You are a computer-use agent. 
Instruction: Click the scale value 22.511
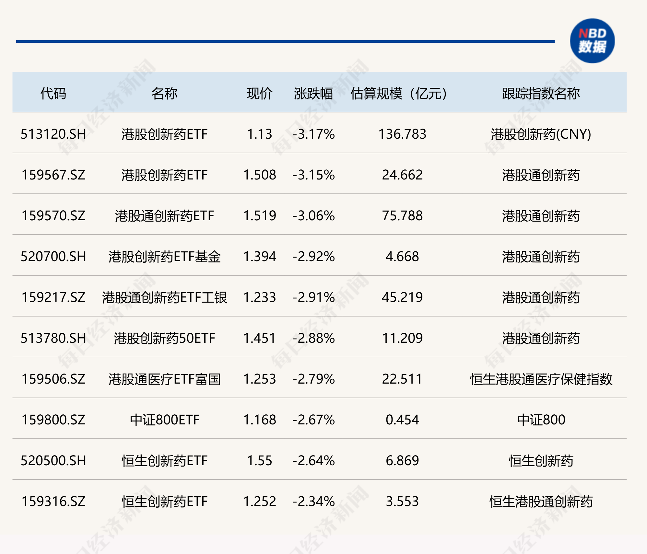(x=402, y=379)
